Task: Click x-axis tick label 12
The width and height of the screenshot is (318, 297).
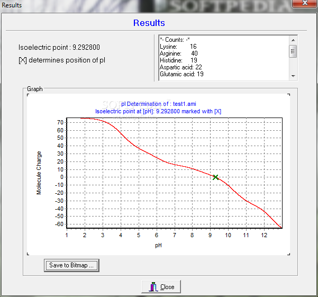Action: pos(264,235)
